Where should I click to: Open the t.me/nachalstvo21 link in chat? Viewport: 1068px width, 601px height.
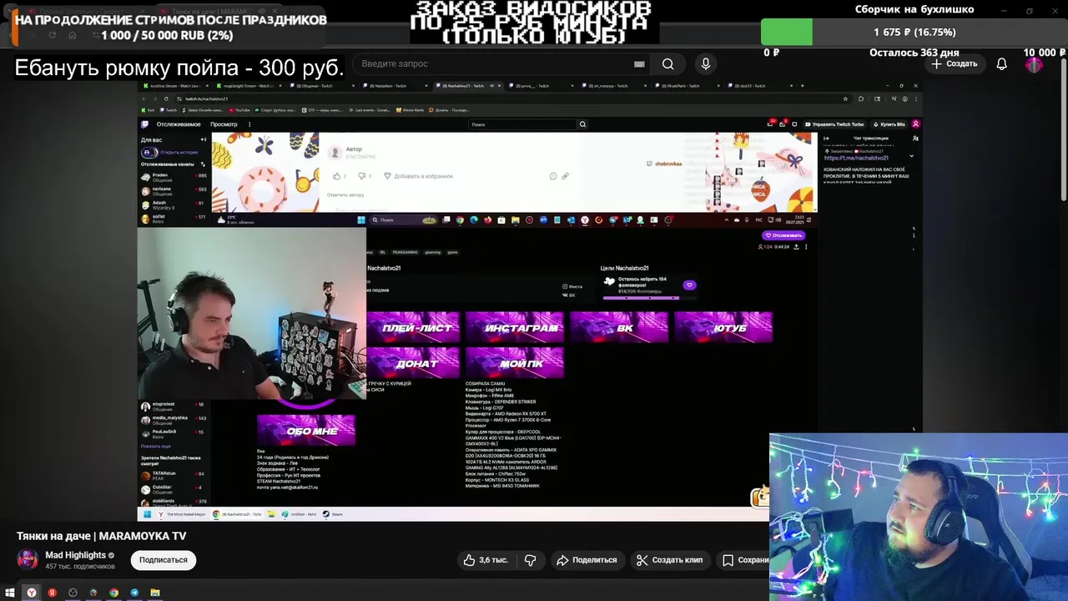pyautogui.click(x=856, y=158)
